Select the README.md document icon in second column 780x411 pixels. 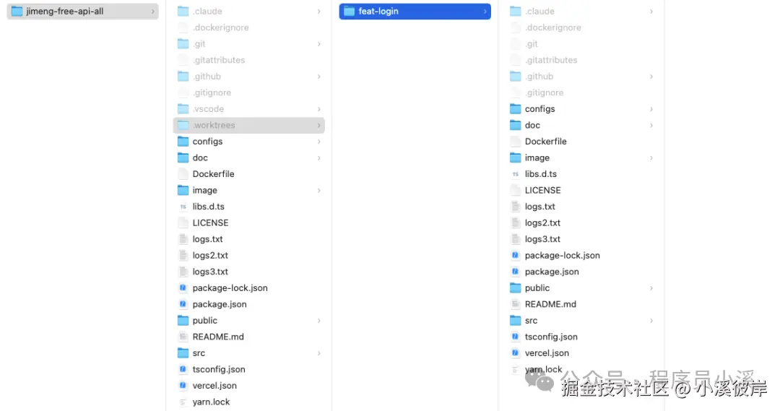pos(183,337)
